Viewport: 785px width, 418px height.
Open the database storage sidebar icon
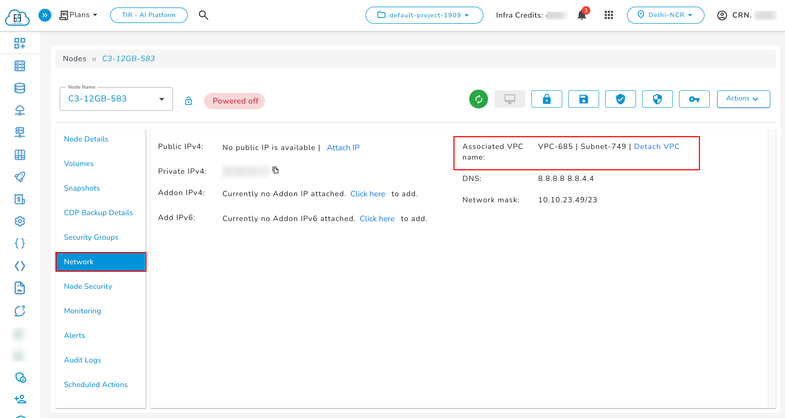(x=20, y=88)
